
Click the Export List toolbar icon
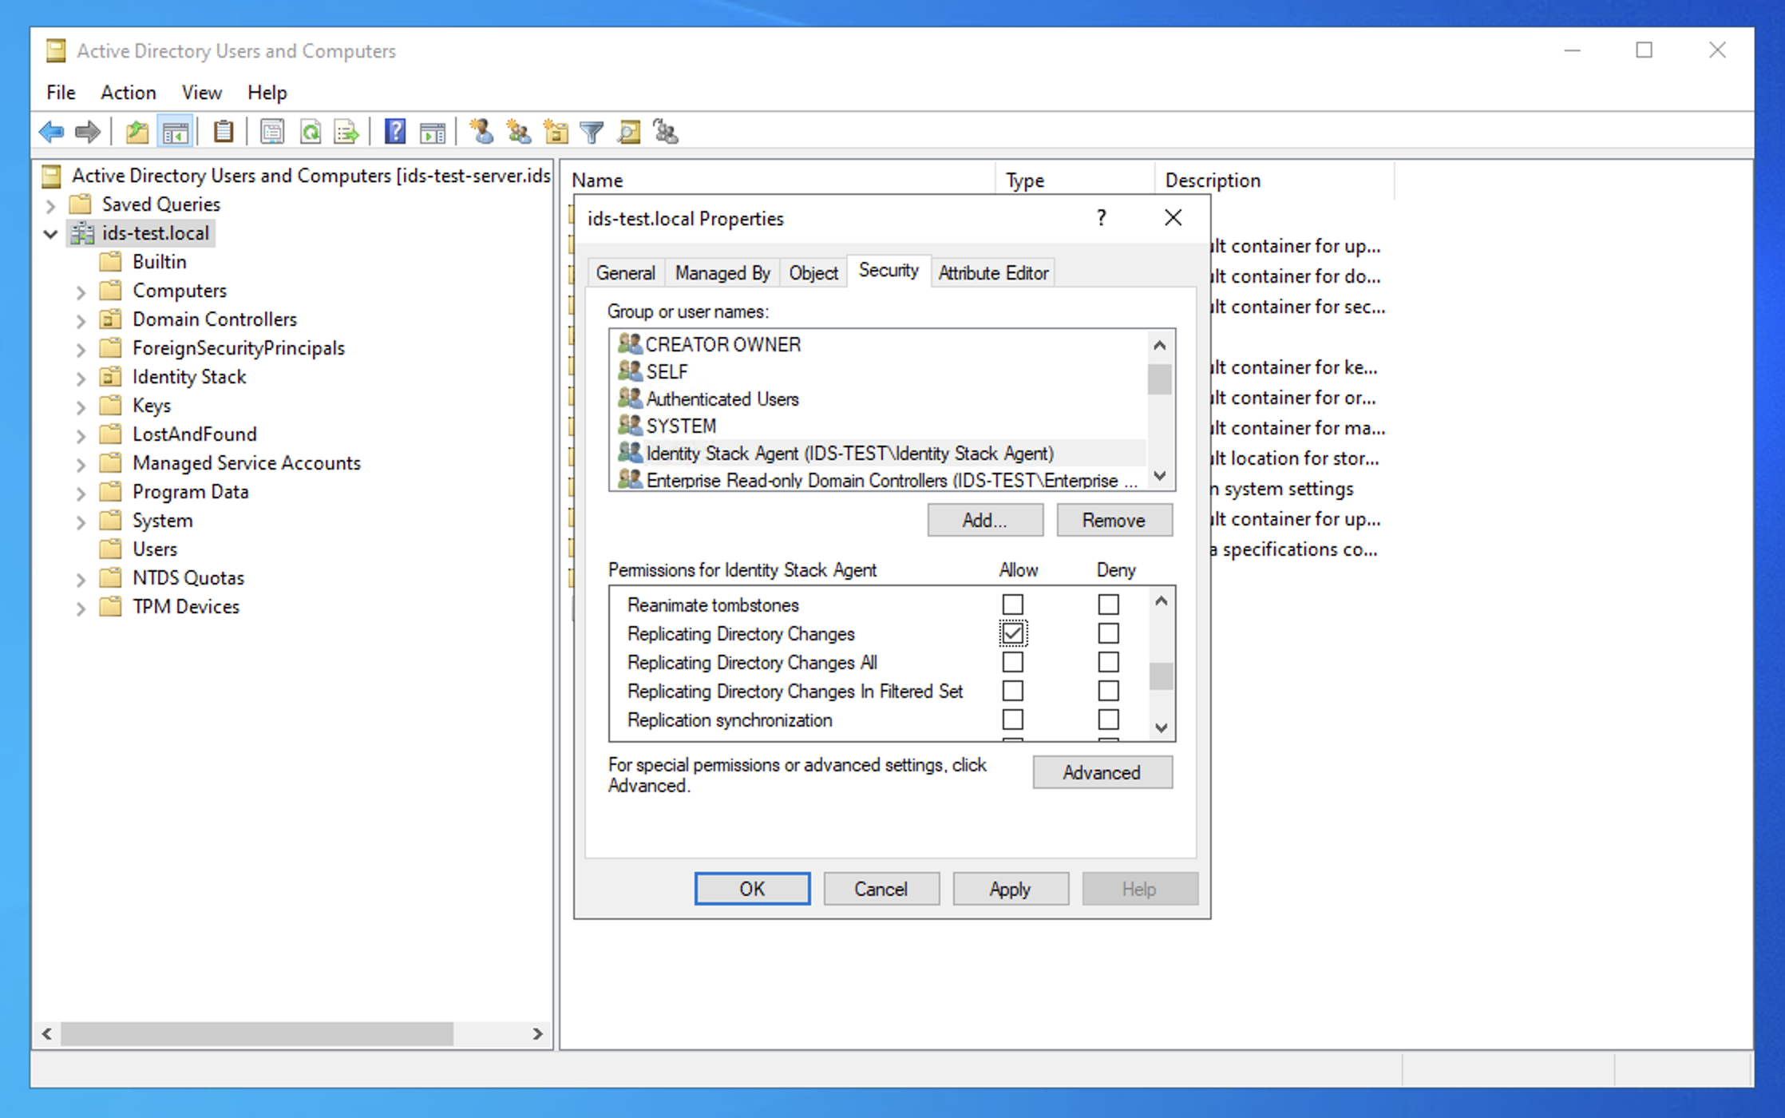tap(346, 132)
